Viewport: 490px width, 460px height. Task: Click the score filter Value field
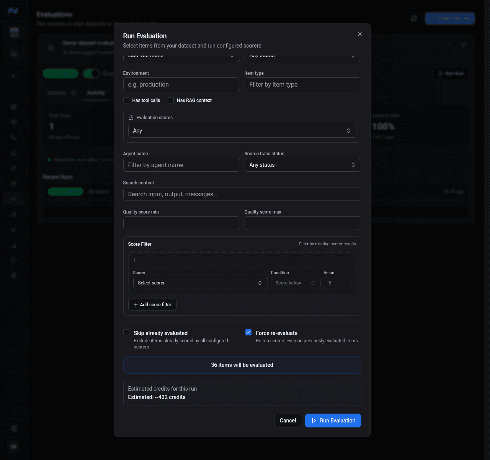coord(337,283)
